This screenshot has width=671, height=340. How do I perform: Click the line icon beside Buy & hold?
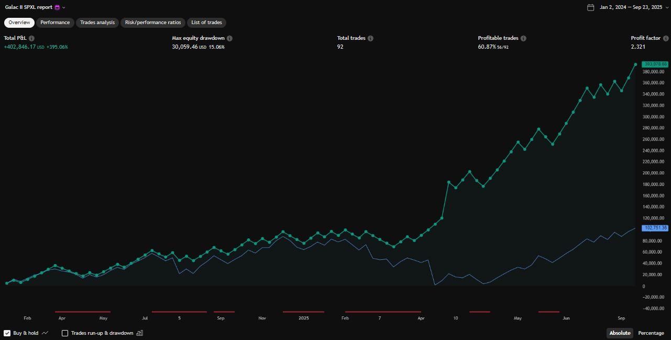45,333
